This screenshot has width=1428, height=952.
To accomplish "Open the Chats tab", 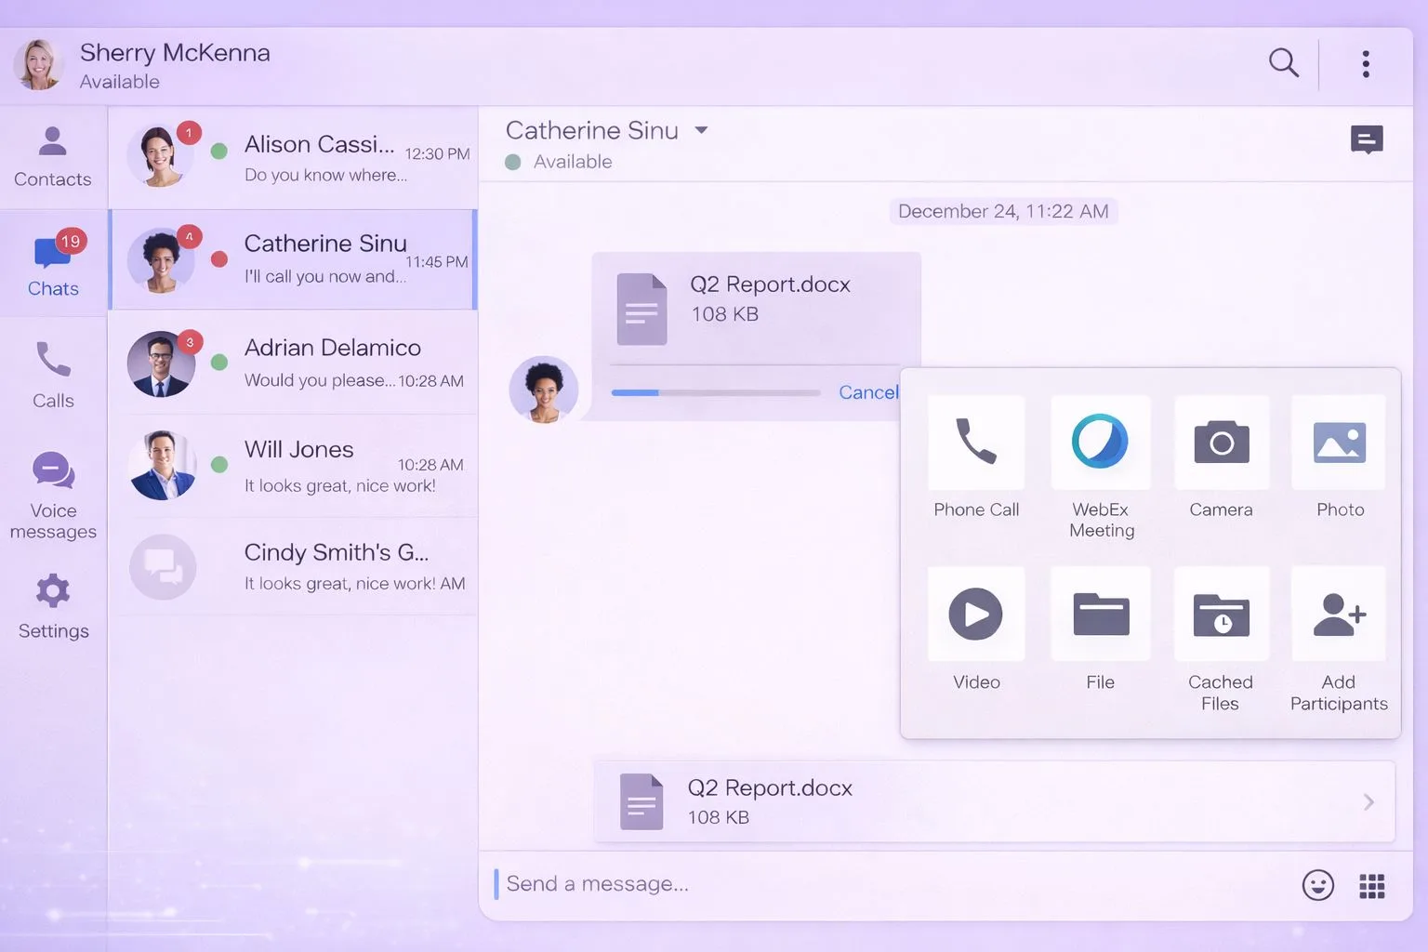I will point(53,264).
